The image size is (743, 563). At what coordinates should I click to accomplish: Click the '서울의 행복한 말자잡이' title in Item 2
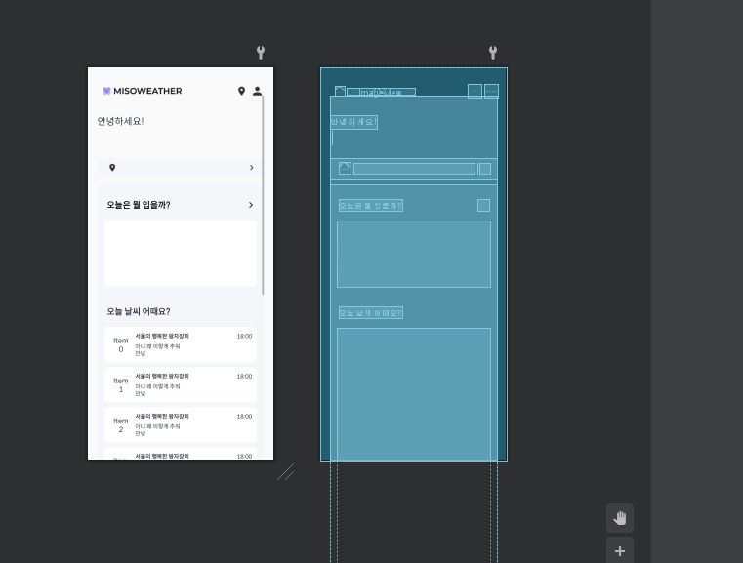pos(162,417)
